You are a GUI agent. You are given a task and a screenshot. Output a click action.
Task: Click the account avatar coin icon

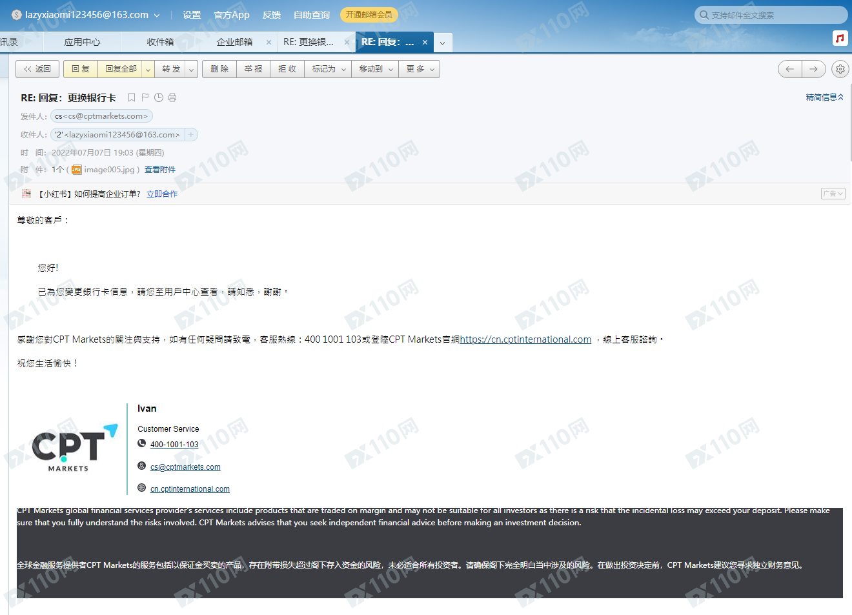pos(17,15)
